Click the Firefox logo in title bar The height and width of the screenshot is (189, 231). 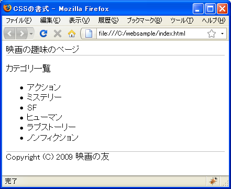tap(7, 8)
